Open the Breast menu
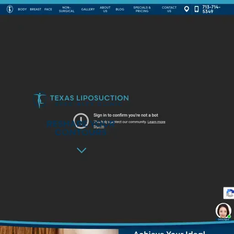The image size is (234, 234). [x=36, y=9]
